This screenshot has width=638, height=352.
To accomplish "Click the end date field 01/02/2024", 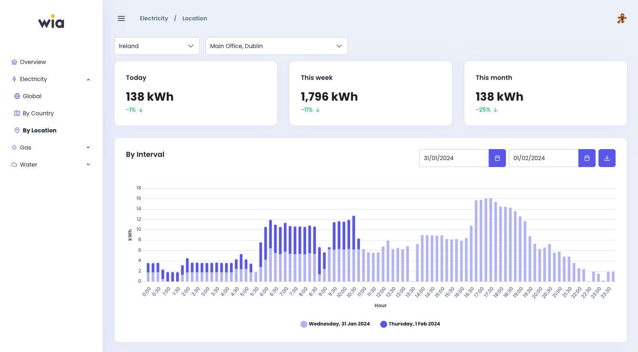I will click(544, 158).
